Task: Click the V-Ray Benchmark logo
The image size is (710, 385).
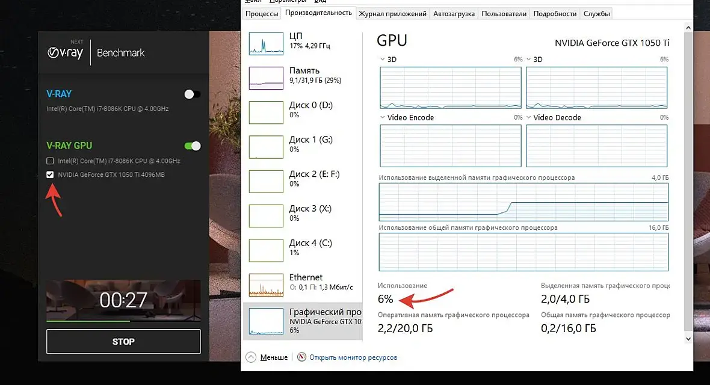Action: 96,52
